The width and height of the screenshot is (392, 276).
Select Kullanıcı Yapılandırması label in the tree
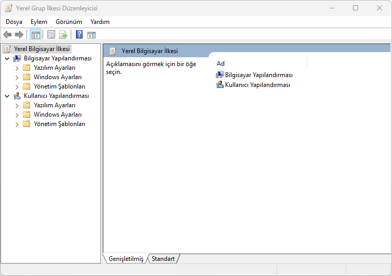(56, 96)
